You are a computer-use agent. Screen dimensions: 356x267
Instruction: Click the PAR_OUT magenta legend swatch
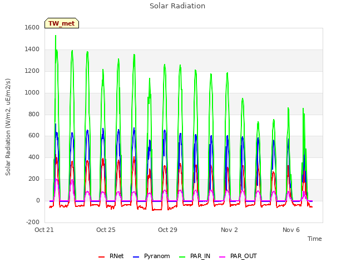pyautogui.click(x=222, y=257)
